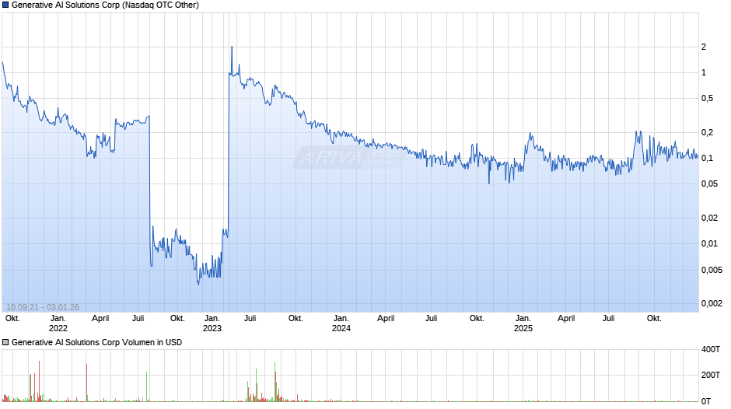
Task: Click the price axis label '2'
Action: [704, 47]
